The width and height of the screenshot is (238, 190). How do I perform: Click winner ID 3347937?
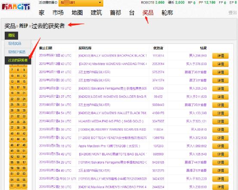[158, 121]
